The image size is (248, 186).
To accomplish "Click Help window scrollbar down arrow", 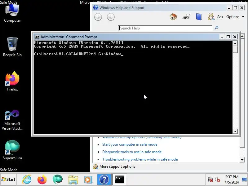I will pos(242,160).
